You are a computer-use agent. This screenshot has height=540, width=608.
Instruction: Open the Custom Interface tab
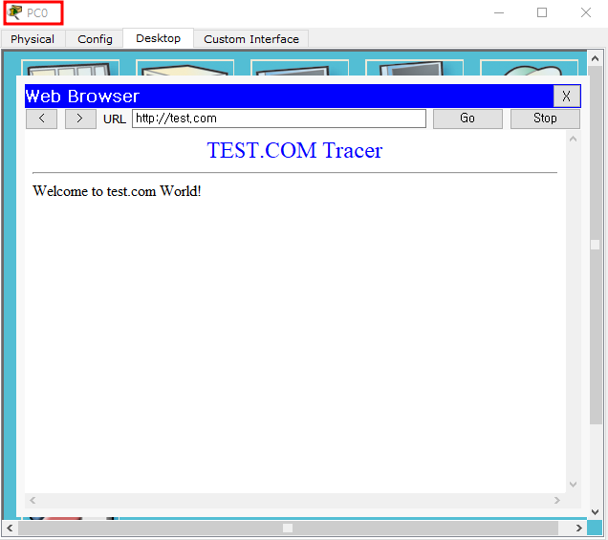[251, 39]
